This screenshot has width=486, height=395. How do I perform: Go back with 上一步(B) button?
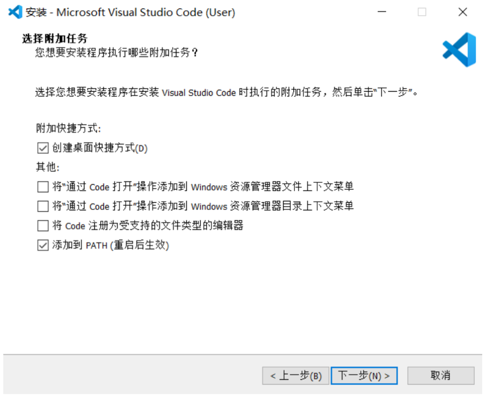tap(295, 376)
